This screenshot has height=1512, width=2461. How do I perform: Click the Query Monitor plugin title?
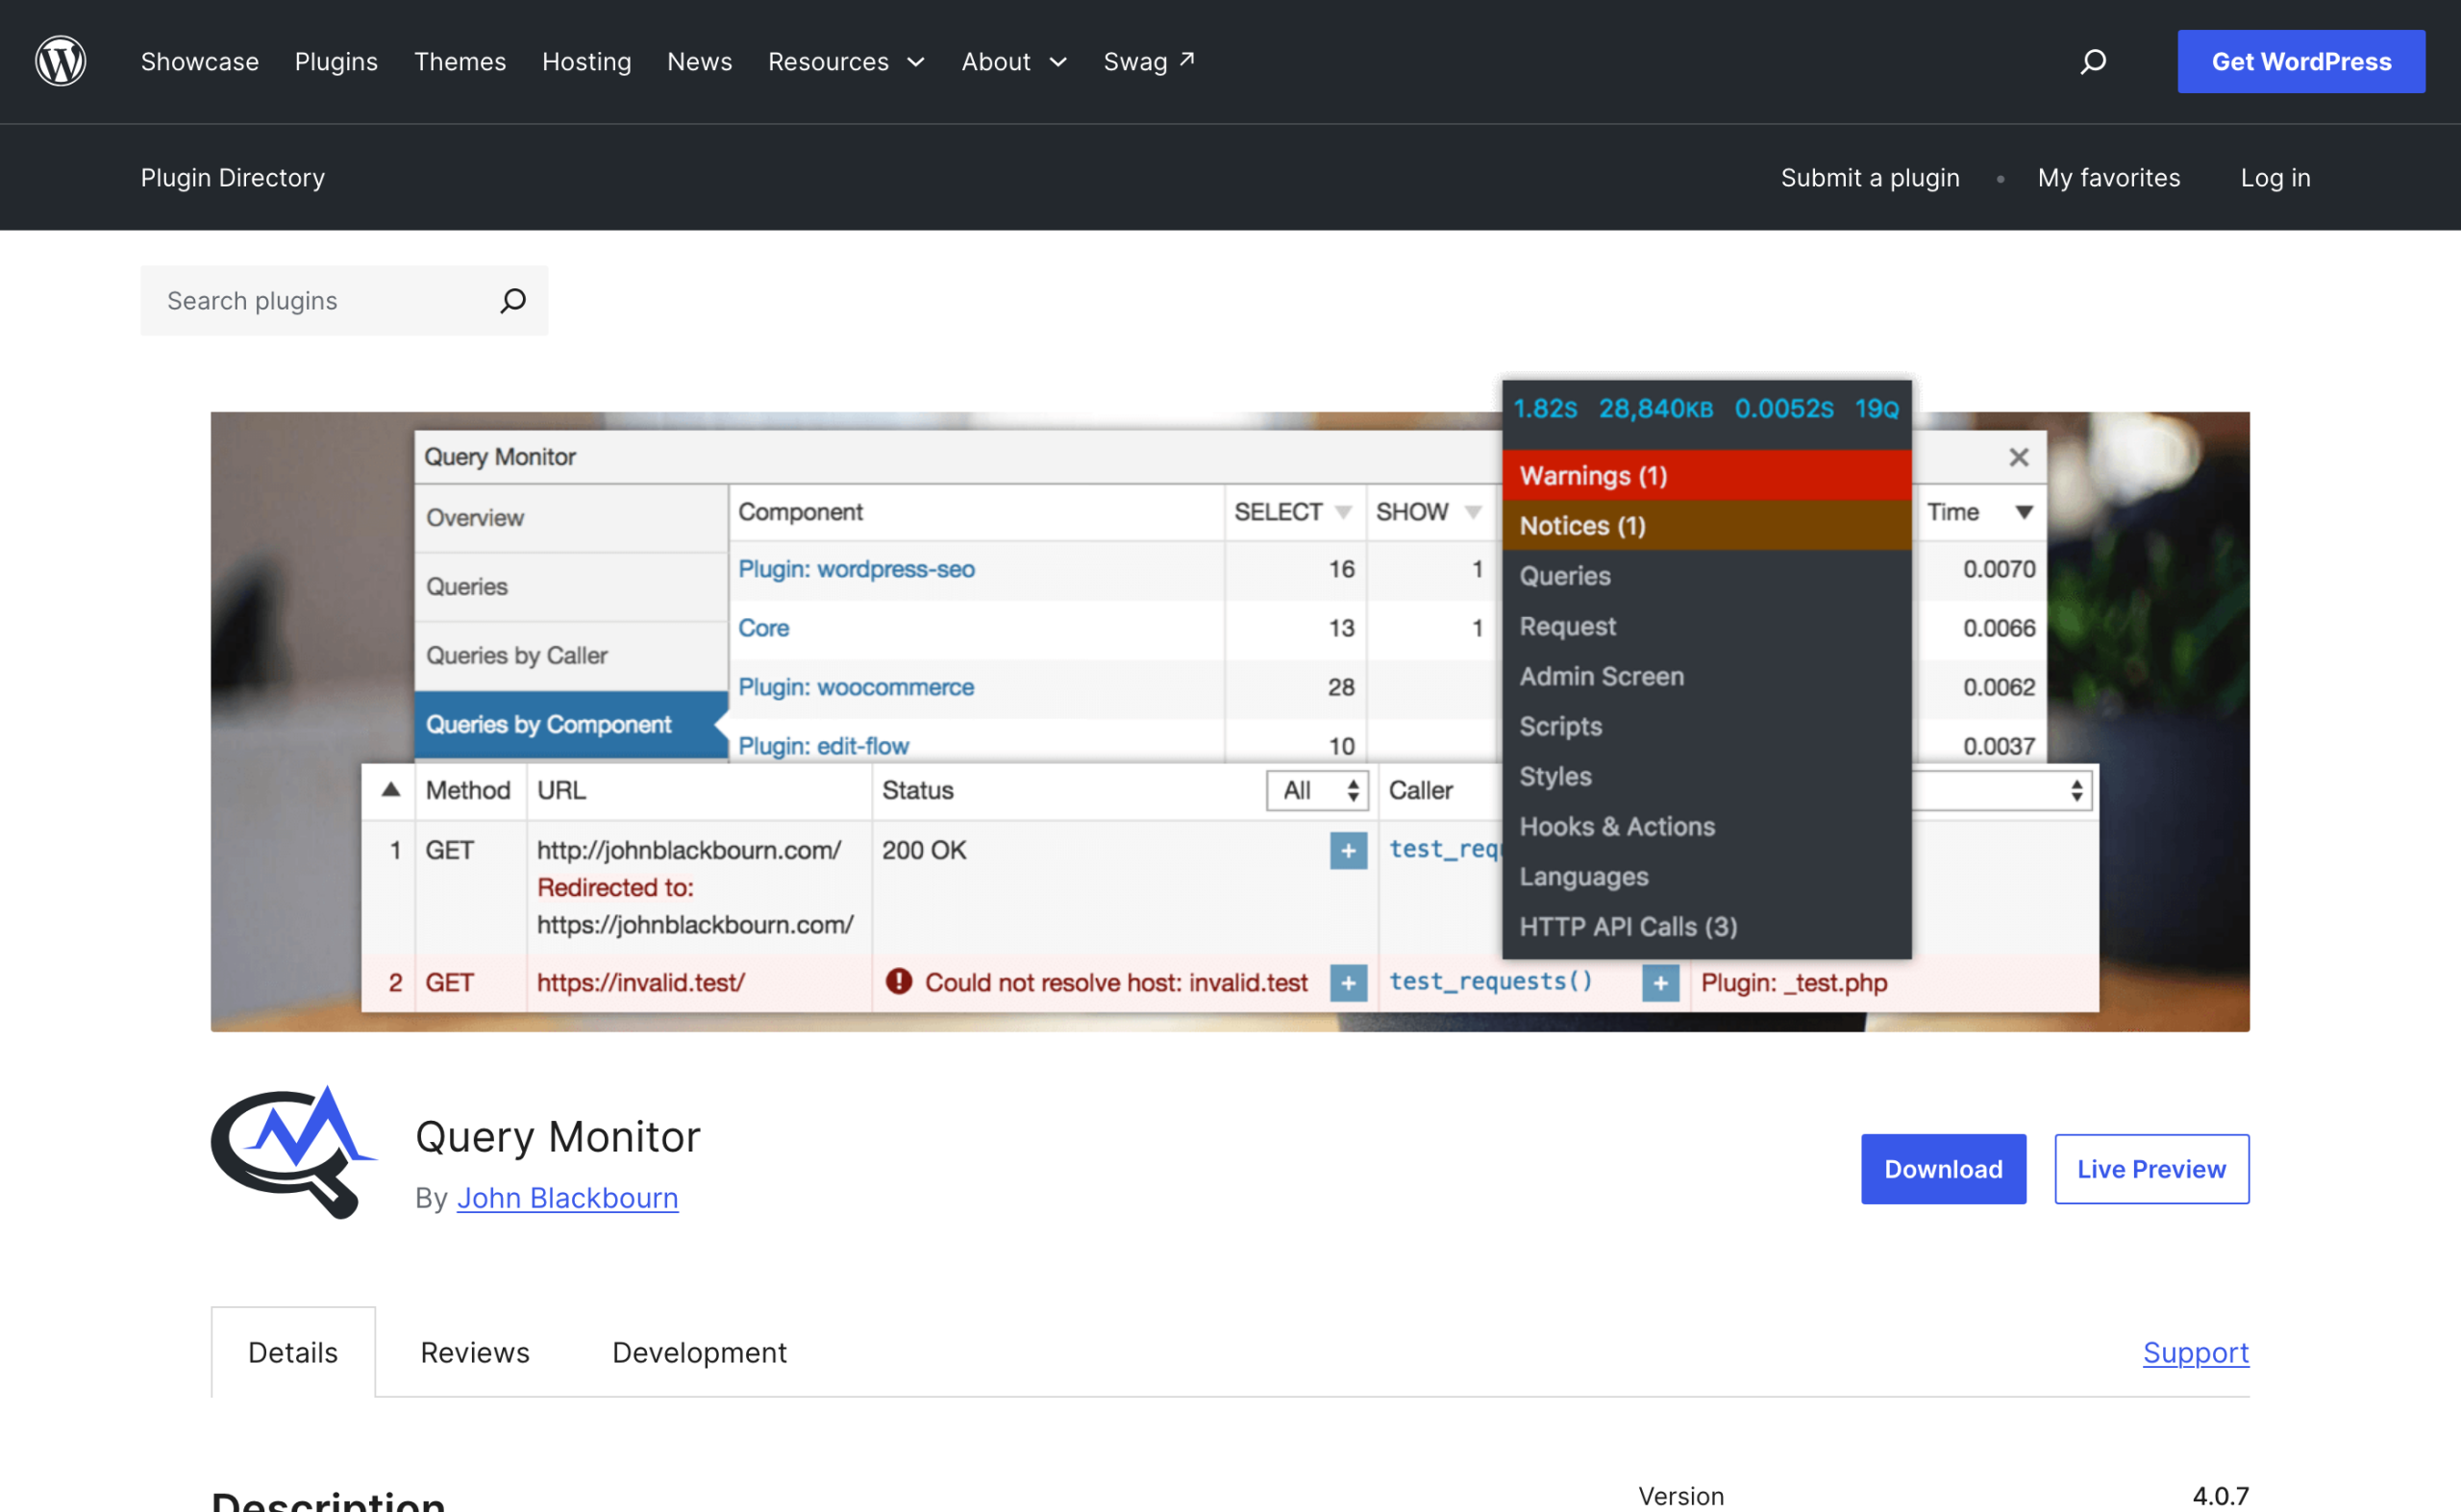[558, 1137]
